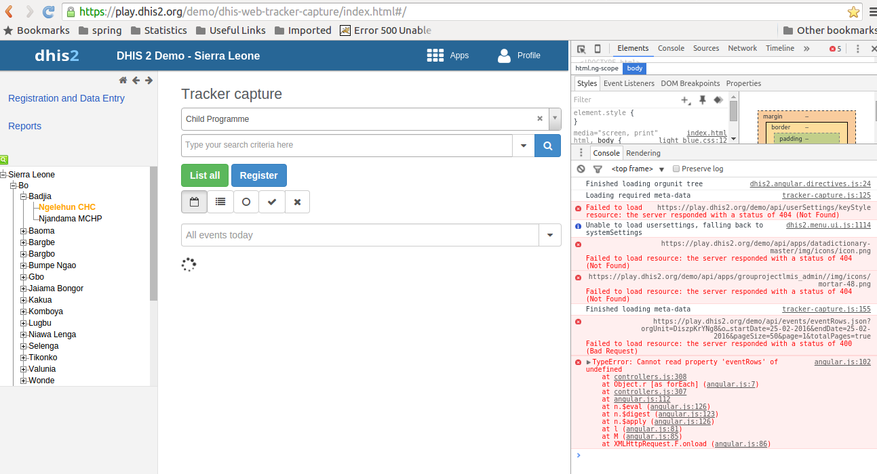Image resolution: width=877 pixels, height=474 pixels.
Task: Click the blue search magnifier button
Action: pos(547,146)
